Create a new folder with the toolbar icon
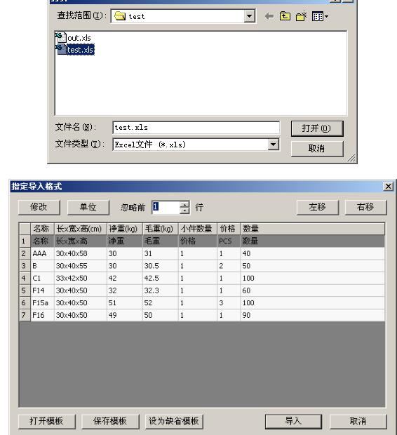397x435 pixels. [x=302, y=16]
